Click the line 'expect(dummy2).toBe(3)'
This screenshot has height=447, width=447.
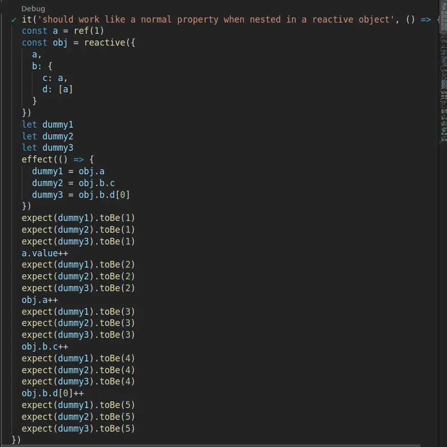pyautogui.click(x=78, y=323)
